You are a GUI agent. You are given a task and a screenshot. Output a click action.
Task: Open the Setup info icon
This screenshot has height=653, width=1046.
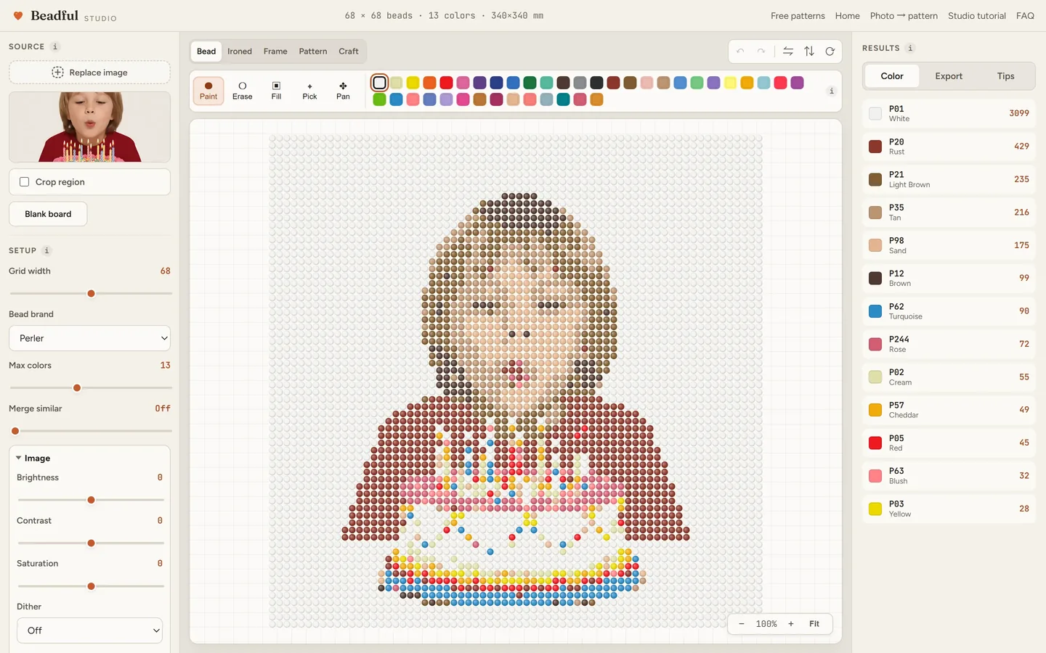coord(46,250)
